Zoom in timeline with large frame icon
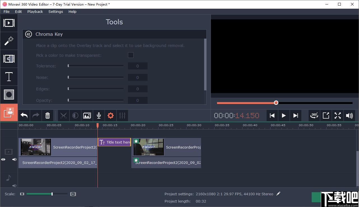 click(73, 194)
